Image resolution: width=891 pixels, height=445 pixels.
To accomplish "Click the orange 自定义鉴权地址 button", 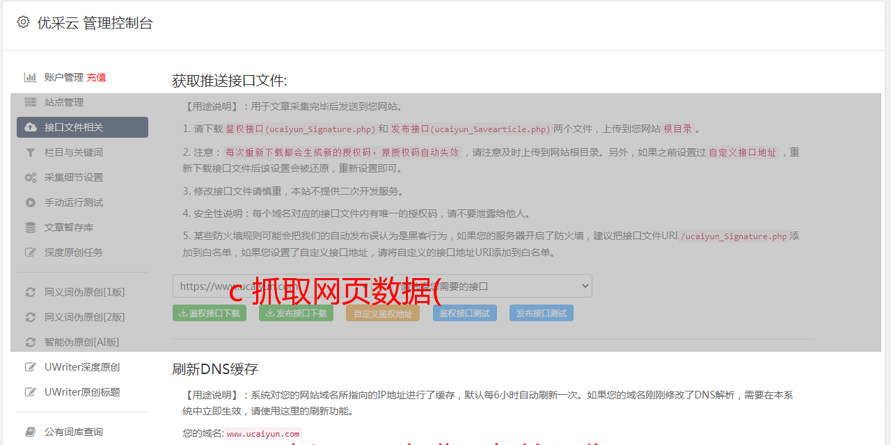I will coord(383,314).
